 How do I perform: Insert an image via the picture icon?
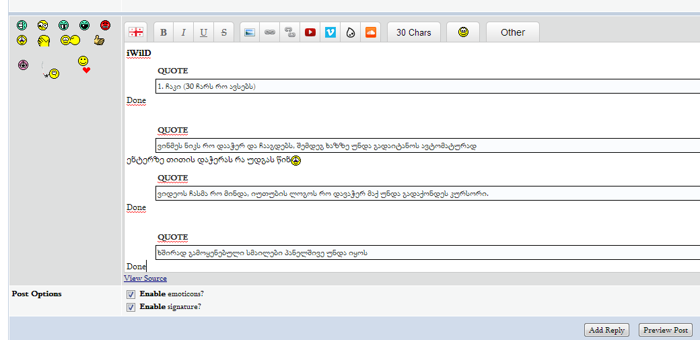point(250,32)
